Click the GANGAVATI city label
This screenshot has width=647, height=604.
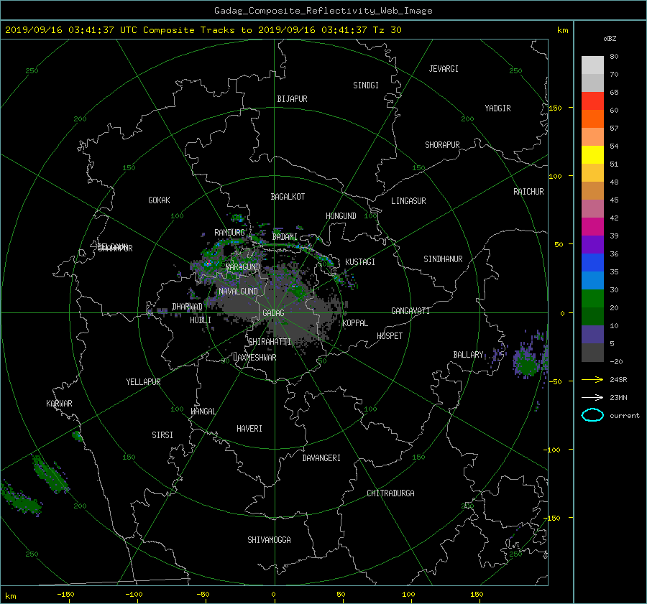[x=410, y=311]
